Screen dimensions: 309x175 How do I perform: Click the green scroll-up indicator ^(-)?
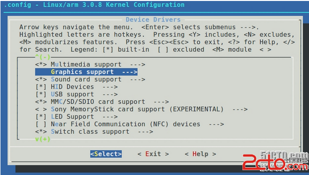point(43,57)
